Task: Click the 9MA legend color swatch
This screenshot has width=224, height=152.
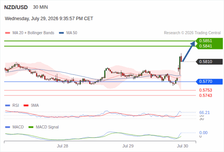Action: point(26,106)
